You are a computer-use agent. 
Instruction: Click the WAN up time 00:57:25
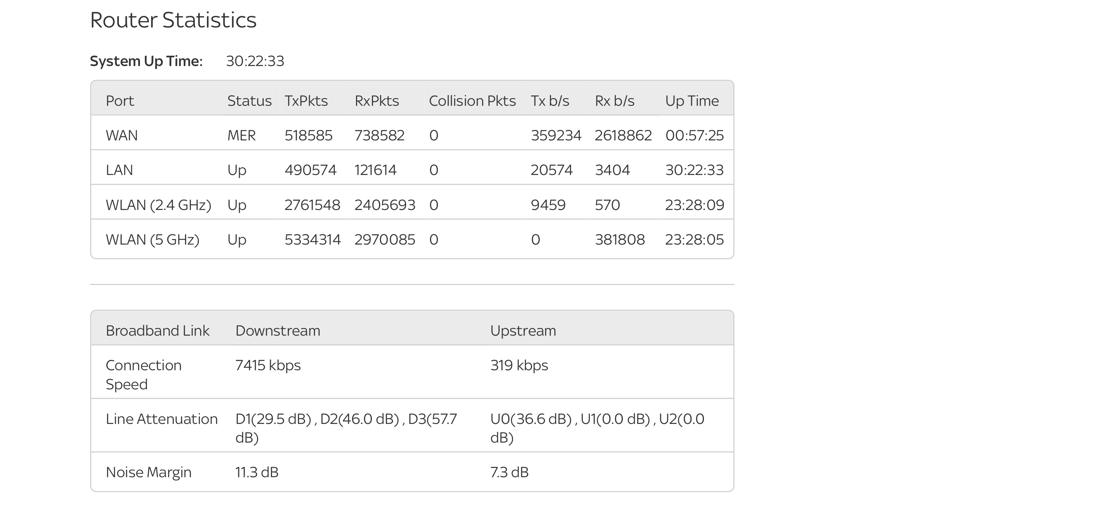694,136
